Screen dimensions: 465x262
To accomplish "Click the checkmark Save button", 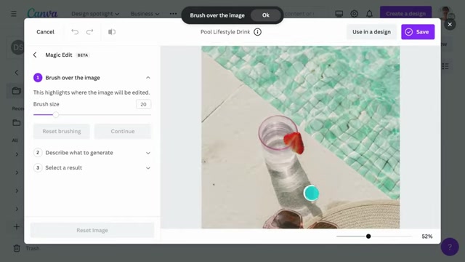I will (x=418, y=32).
